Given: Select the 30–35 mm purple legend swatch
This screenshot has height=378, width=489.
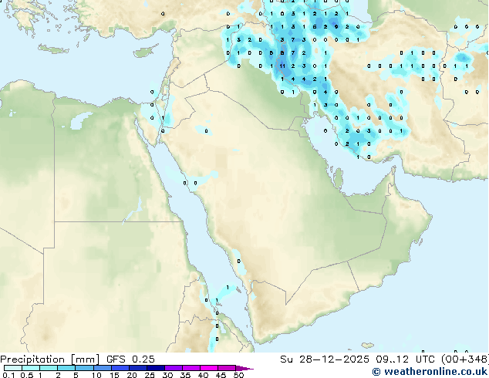Looking at the screenshot, I should click(x=174, y=368).
